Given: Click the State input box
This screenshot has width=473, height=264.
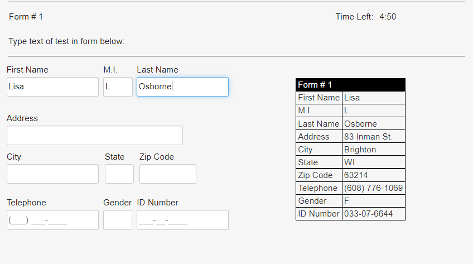Looking at the screenshot, I should [x=119, y=174].
